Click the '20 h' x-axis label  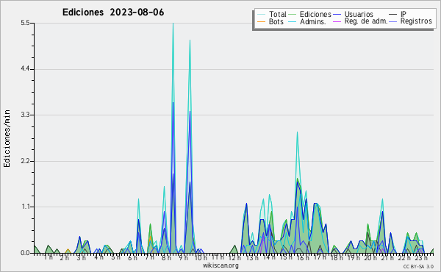pyautogui.click(x=370, y=258)
